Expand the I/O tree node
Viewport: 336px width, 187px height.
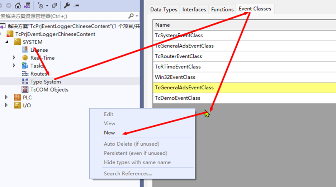[x=6, y=105]
